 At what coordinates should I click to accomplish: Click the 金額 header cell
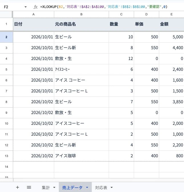(x=172, y=24)
